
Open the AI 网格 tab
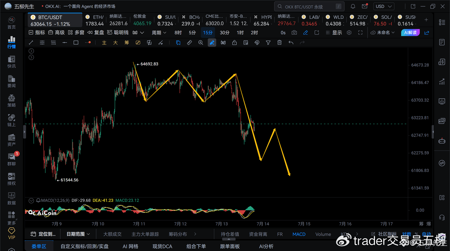[130, 246]
